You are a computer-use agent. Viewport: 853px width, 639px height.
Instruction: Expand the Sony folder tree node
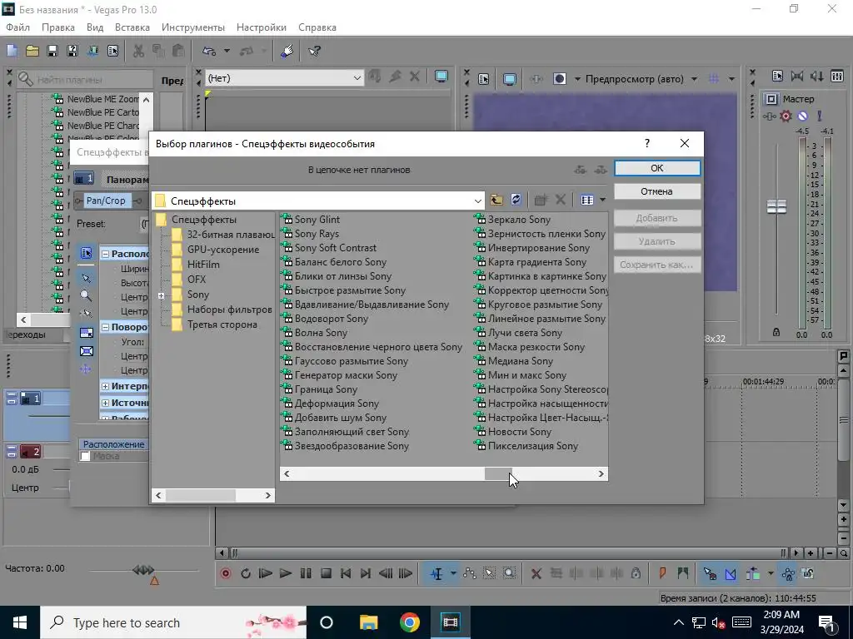coord(161,295)
